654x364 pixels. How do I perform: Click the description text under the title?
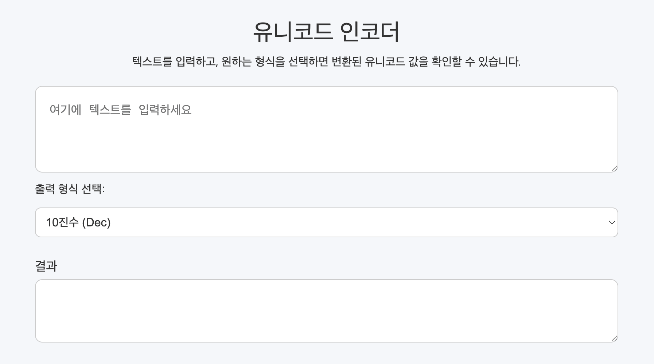(x=326, y=62)
